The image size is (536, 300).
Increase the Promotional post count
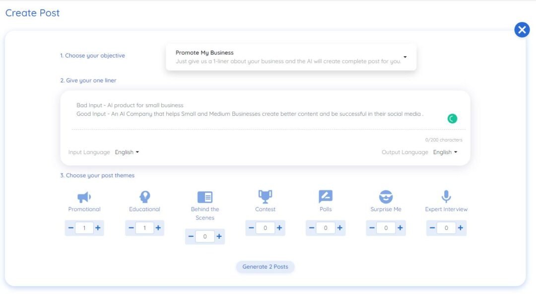98,228
